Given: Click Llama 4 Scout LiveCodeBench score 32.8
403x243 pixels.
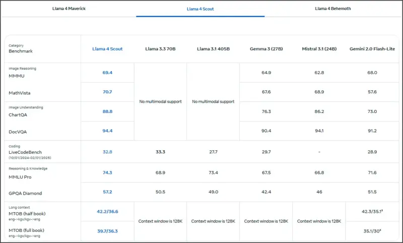Looking at the screenshot, I should (x=107, y=152).
